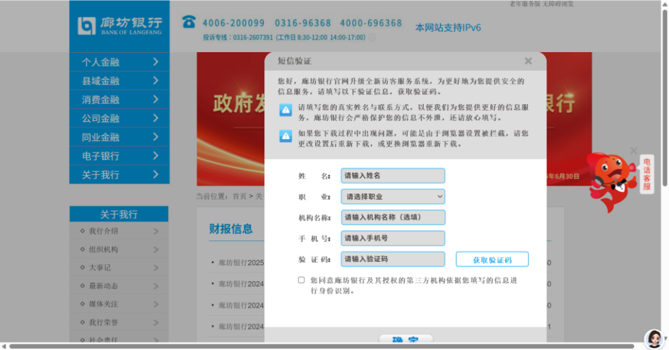669x350 pixels.
Task: Click the red fish mascot customer service icon
Action: tap(611, 181)
